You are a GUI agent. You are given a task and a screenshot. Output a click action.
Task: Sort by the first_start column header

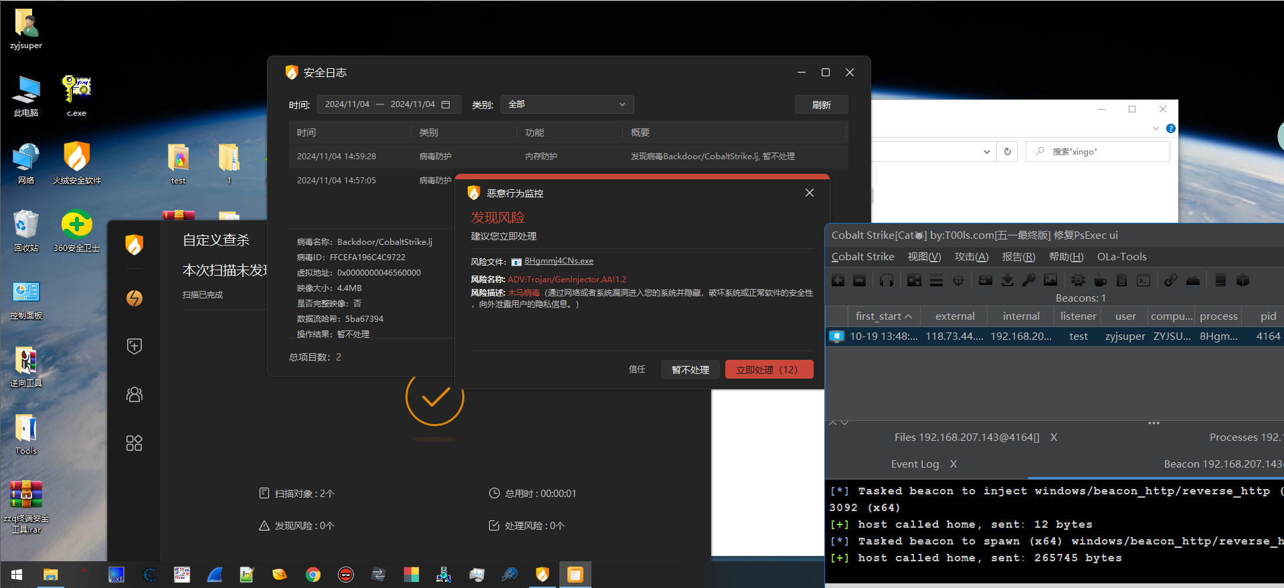pyautogui.click(x=883, y=316)
